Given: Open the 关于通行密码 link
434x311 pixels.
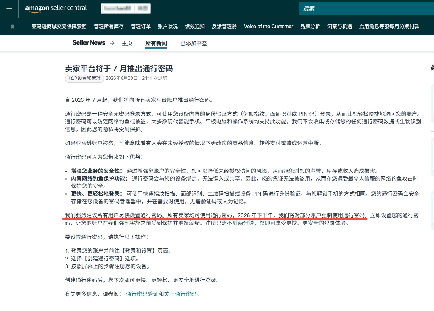Looking at the screenshot, I should point(180,294).
